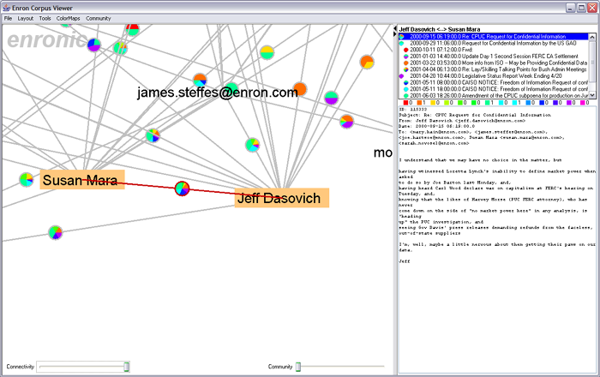
Task: Click the orange community color swatch
Action: pyautogui.click(x=419, y=103)
